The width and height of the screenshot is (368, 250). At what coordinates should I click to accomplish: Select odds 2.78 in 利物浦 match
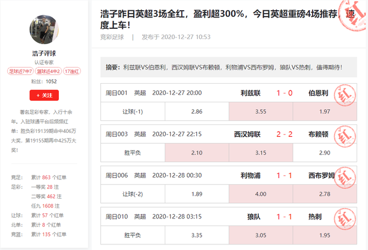point(325,194)
